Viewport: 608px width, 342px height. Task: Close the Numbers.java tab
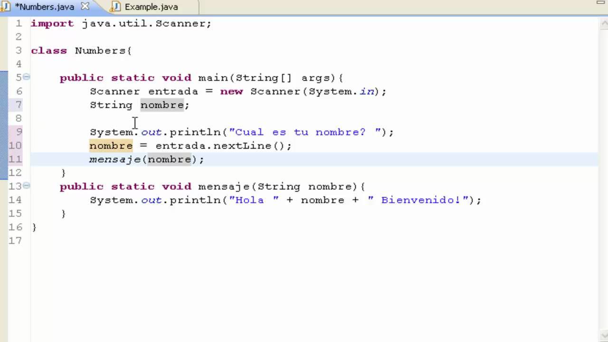tap(85, 7)
